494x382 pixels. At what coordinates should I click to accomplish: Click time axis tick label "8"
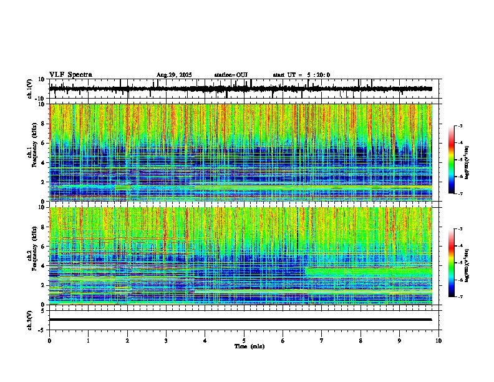click(361, 341)
